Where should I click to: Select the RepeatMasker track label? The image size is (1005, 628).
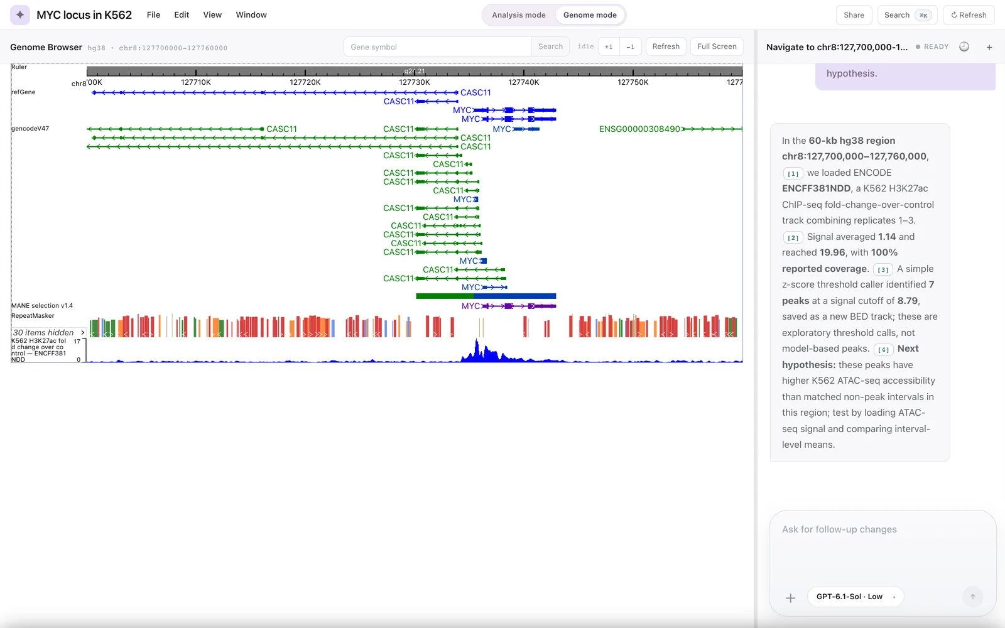(x=33, y=315)
